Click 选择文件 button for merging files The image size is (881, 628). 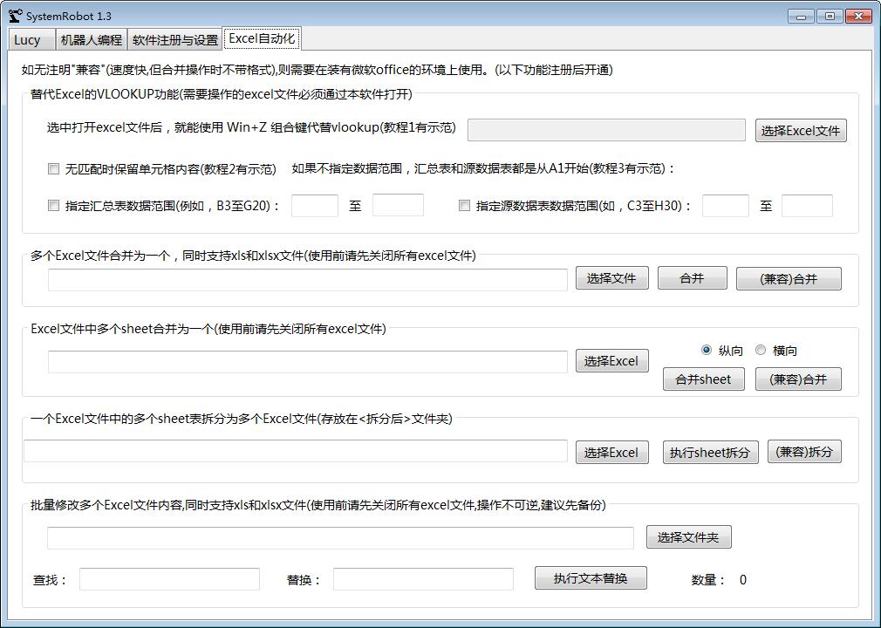click(x=611, y=278)
